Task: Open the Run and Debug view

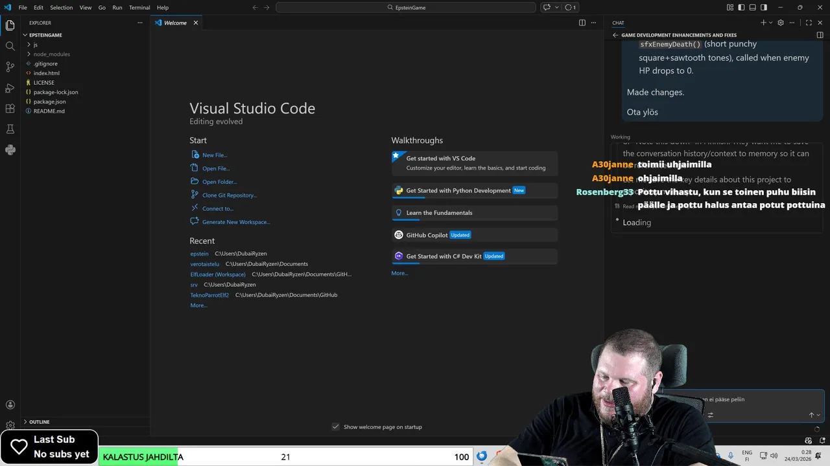Action: (x=10, y=87)
